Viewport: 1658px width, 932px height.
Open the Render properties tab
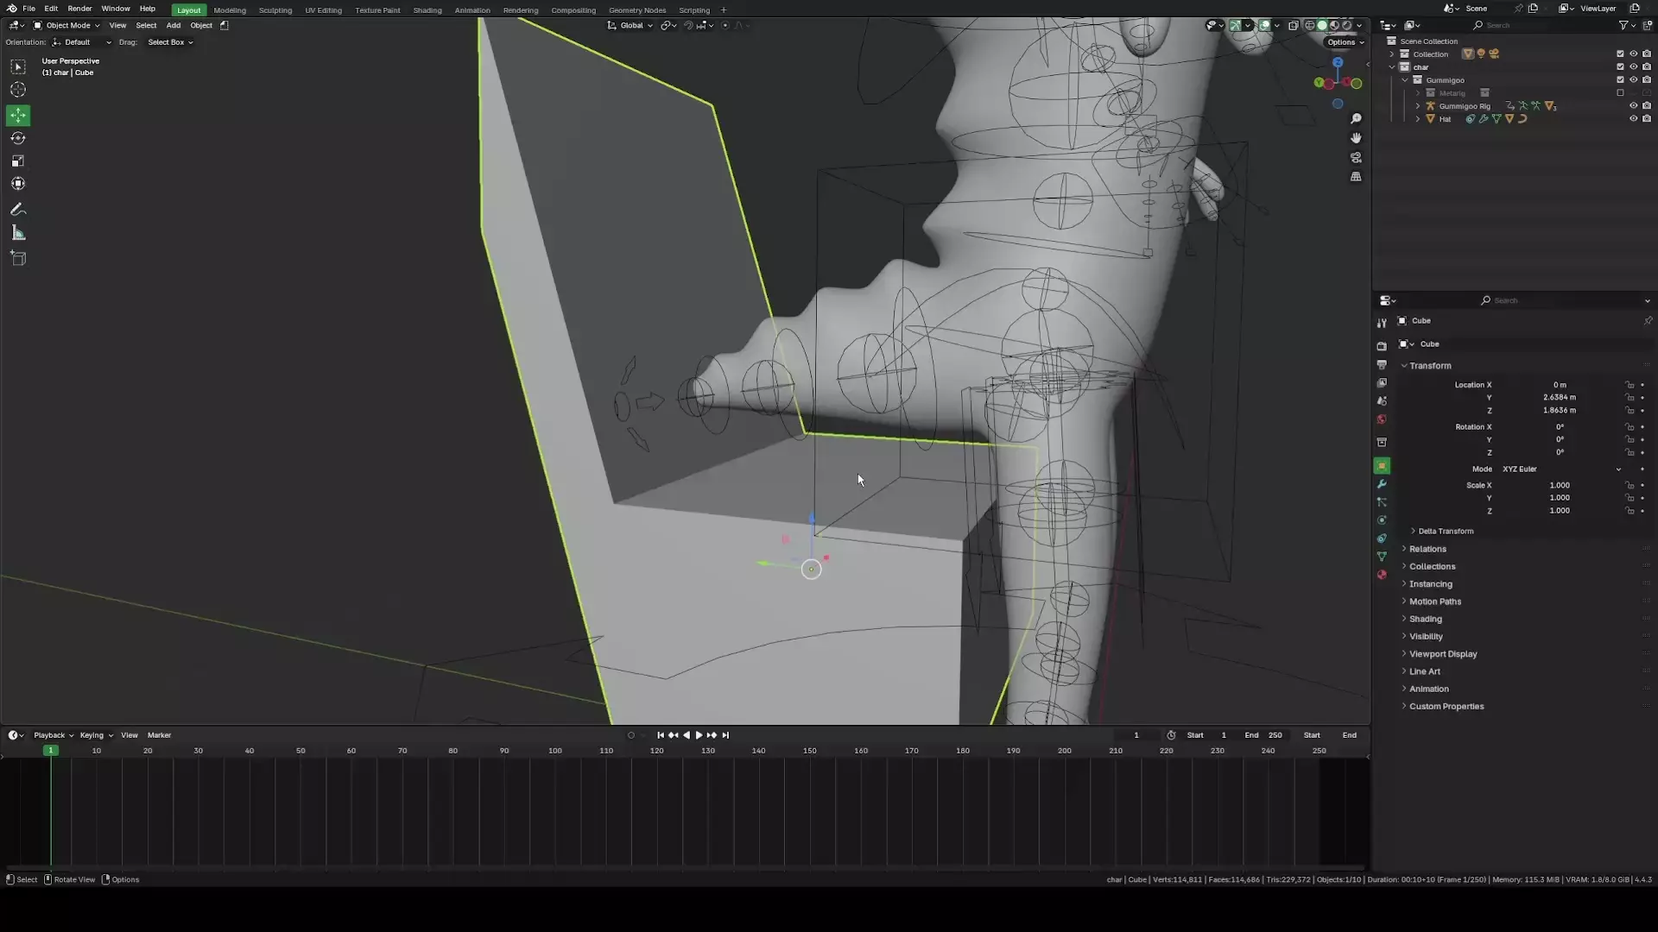(x=1382, y=346)
